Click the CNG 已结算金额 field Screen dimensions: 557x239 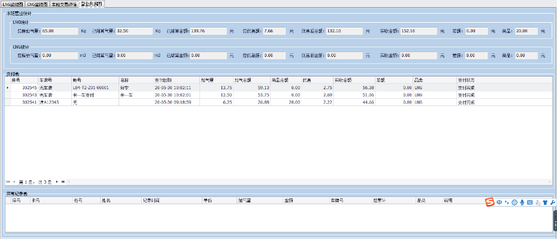tap(208, 56)
